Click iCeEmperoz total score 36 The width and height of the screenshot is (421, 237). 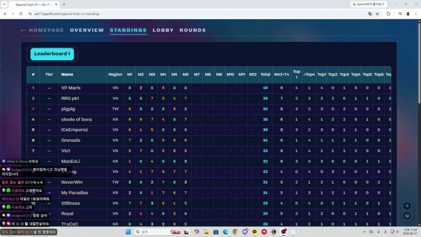tap(265, 130)
